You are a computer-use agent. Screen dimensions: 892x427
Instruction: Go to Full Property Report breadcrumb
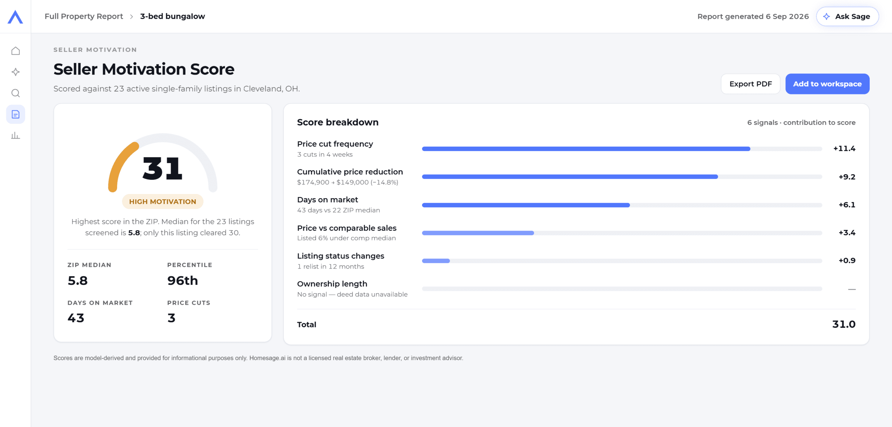pos(84,16)
